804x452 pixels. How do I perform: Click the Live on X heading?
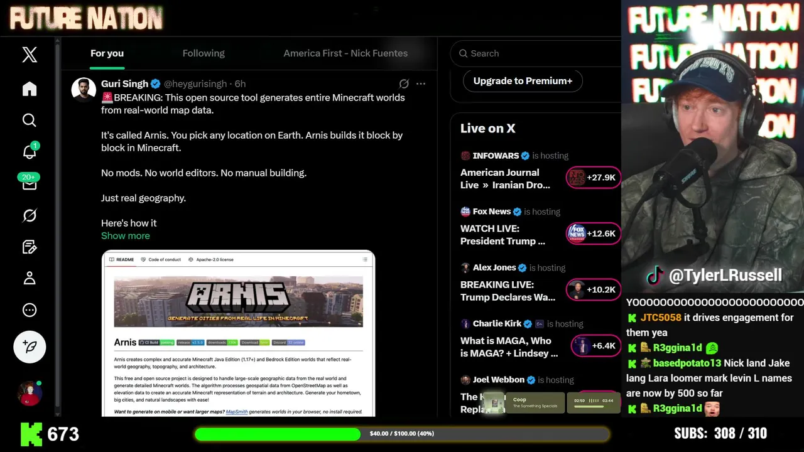pyautogui.click(x=487, y=128)
